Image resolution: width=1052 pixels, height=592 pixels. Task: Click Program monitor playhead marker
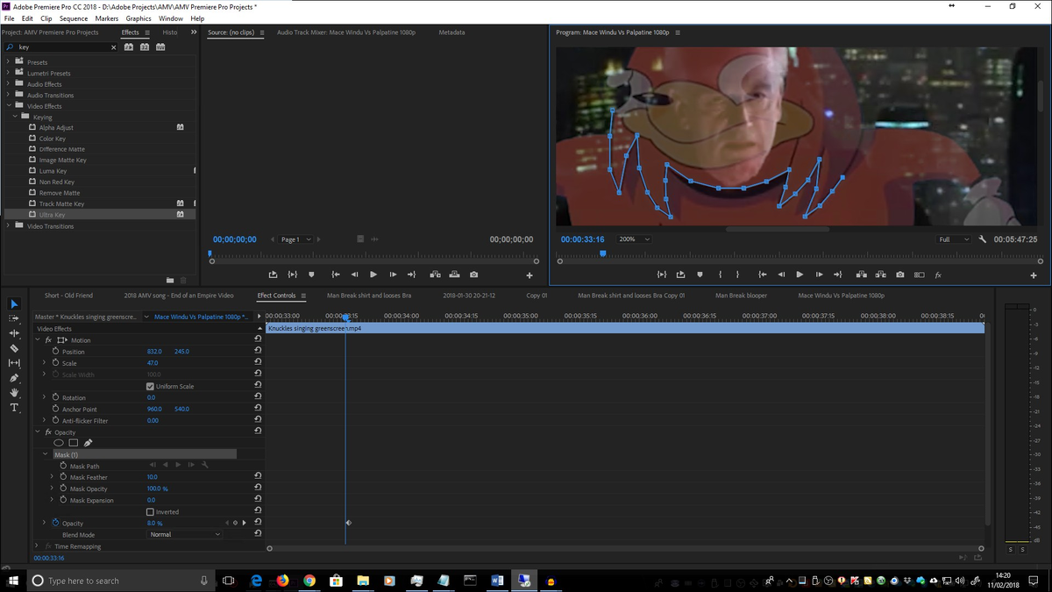tap(602, 254)
